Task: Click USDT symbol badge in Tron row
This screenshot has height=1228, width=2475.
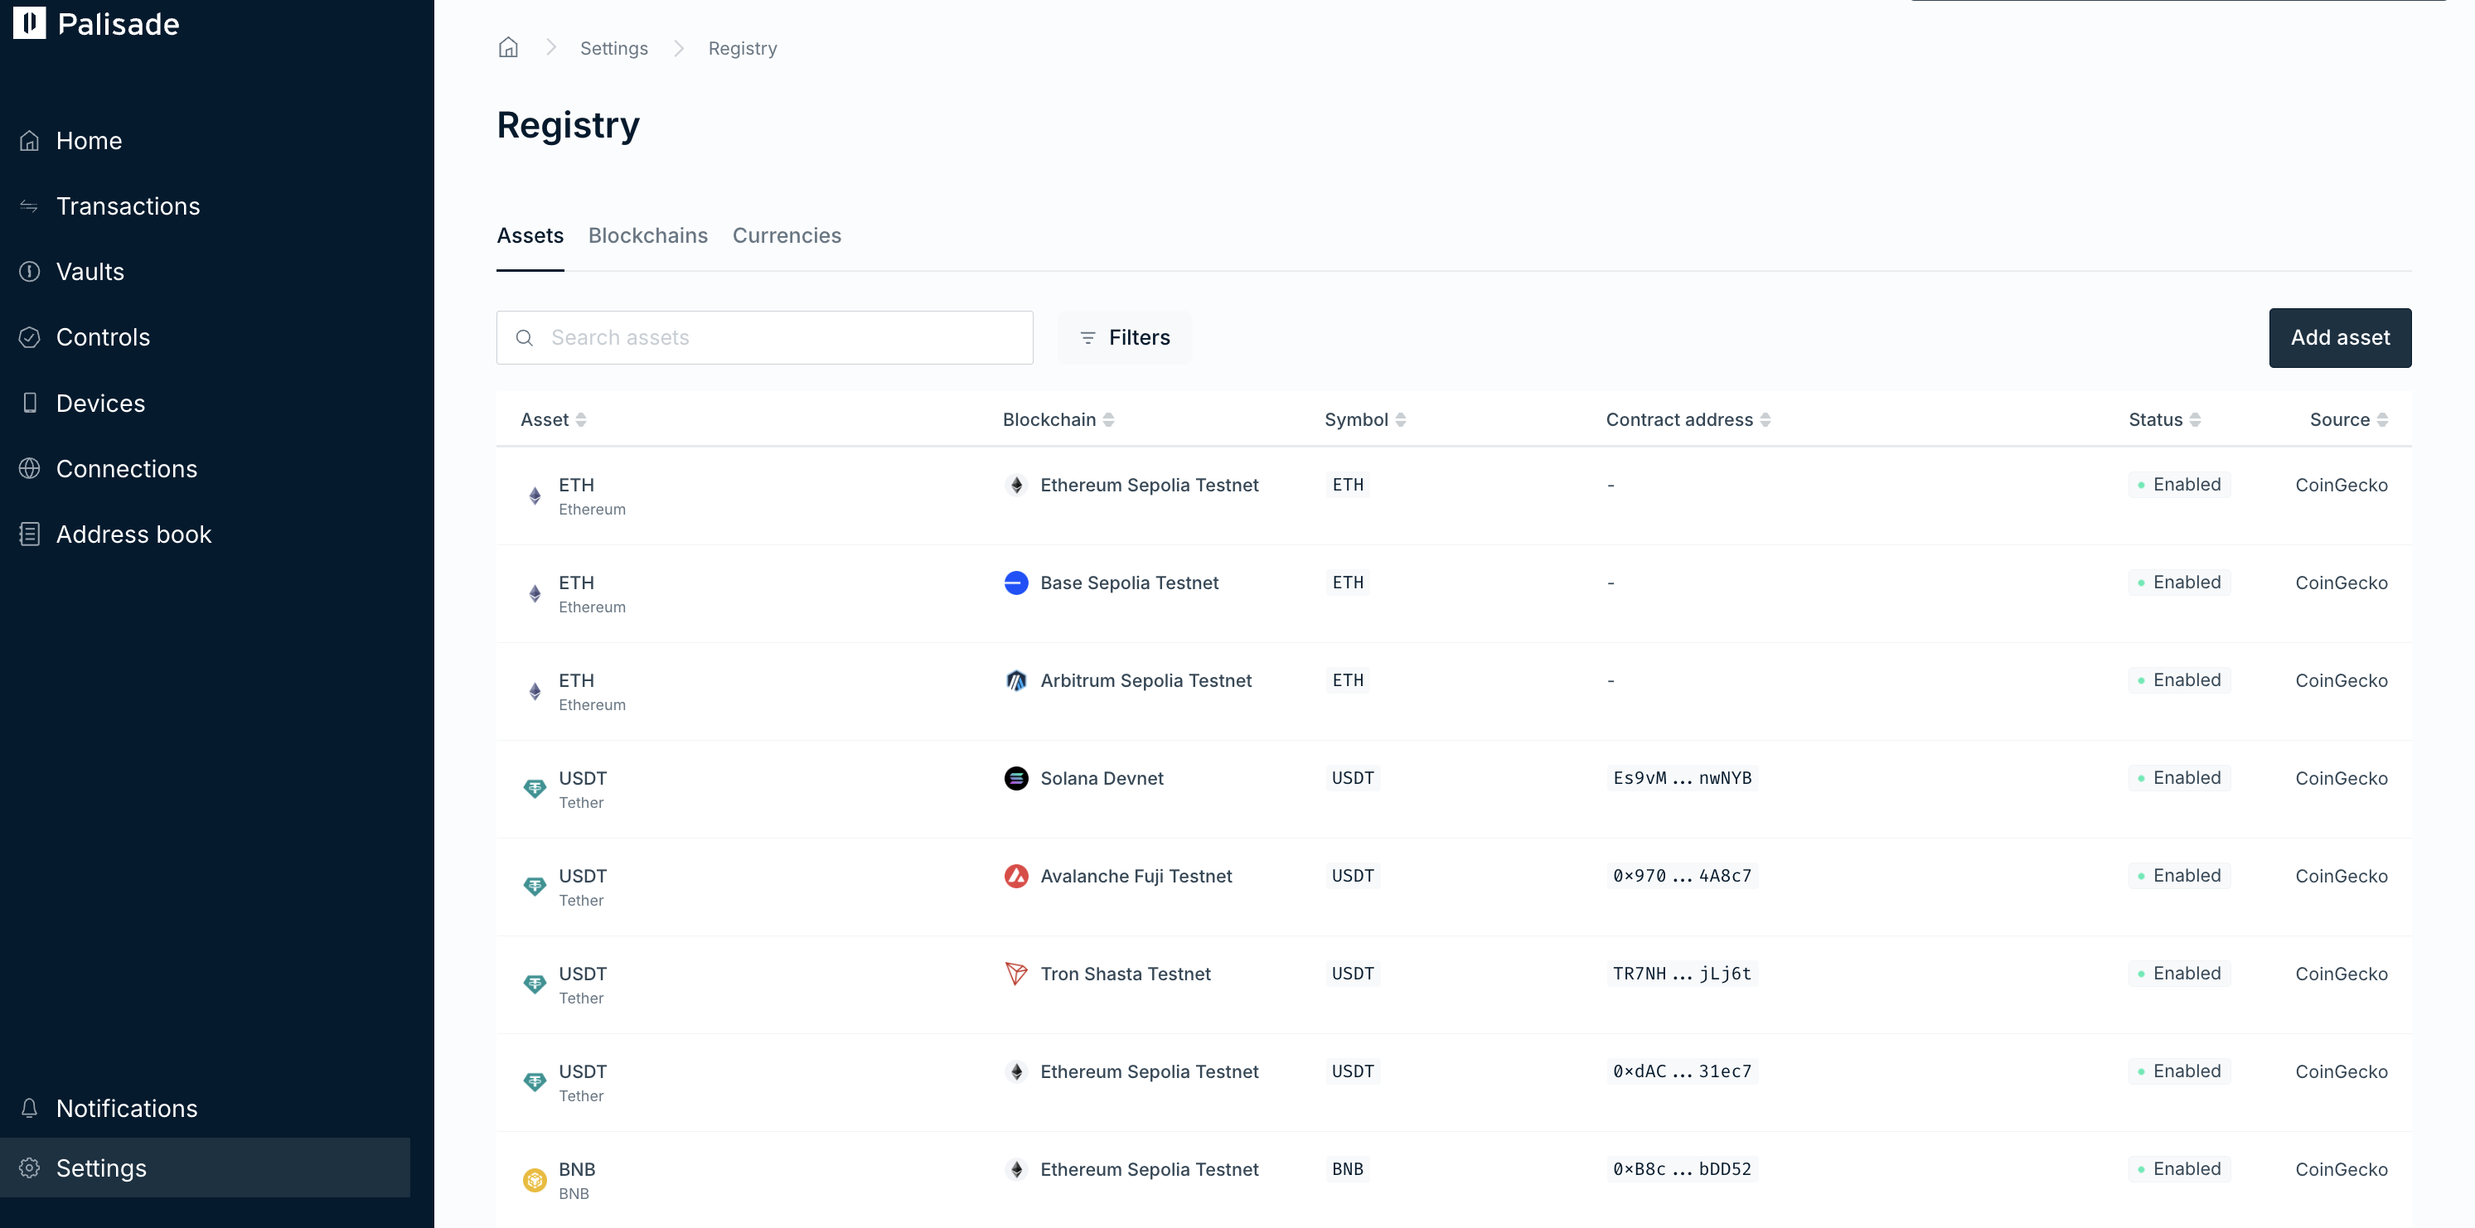Action: click(x=1353, y=974)
